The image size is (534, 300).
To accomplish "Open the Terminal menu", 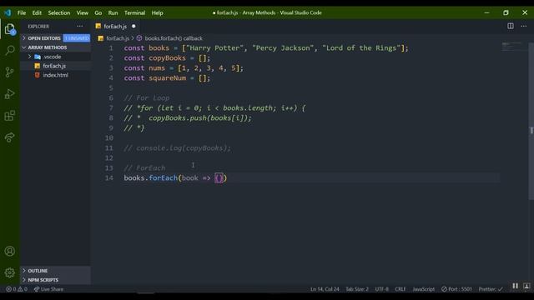I will pos(134,13).
